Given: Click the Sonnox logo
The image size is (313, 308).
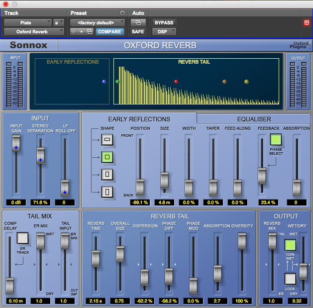Looking at the screenshot, I should 28,45.
